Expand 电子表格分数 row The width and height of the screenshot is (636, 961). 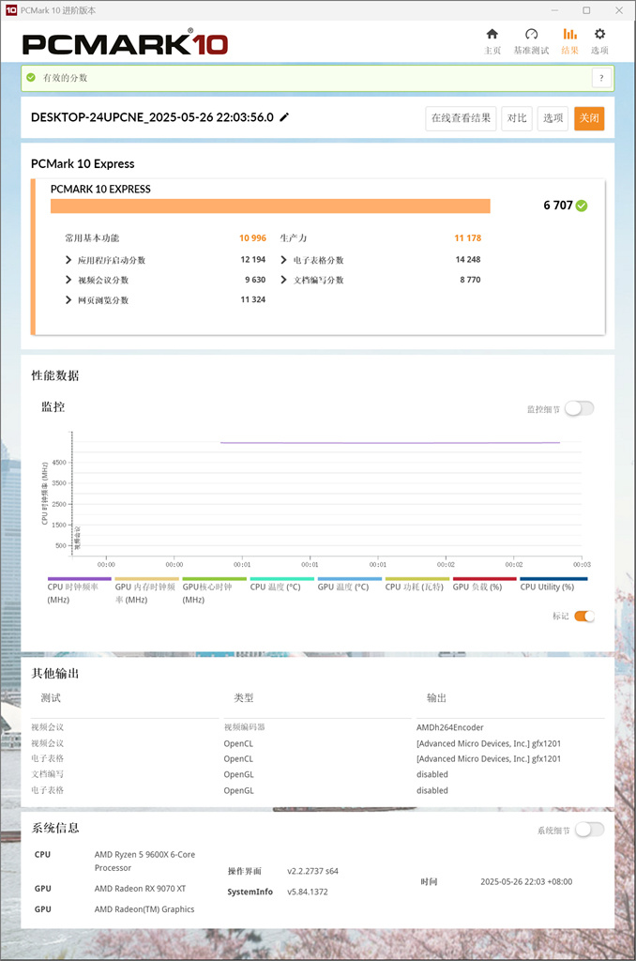click(311, 260)
